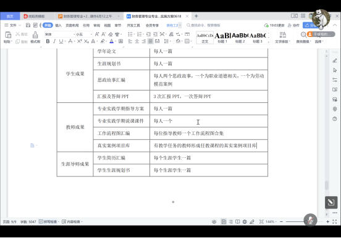Open the 插入 ribbon tab
Screen dimensions: 341x238
point(58,25)
